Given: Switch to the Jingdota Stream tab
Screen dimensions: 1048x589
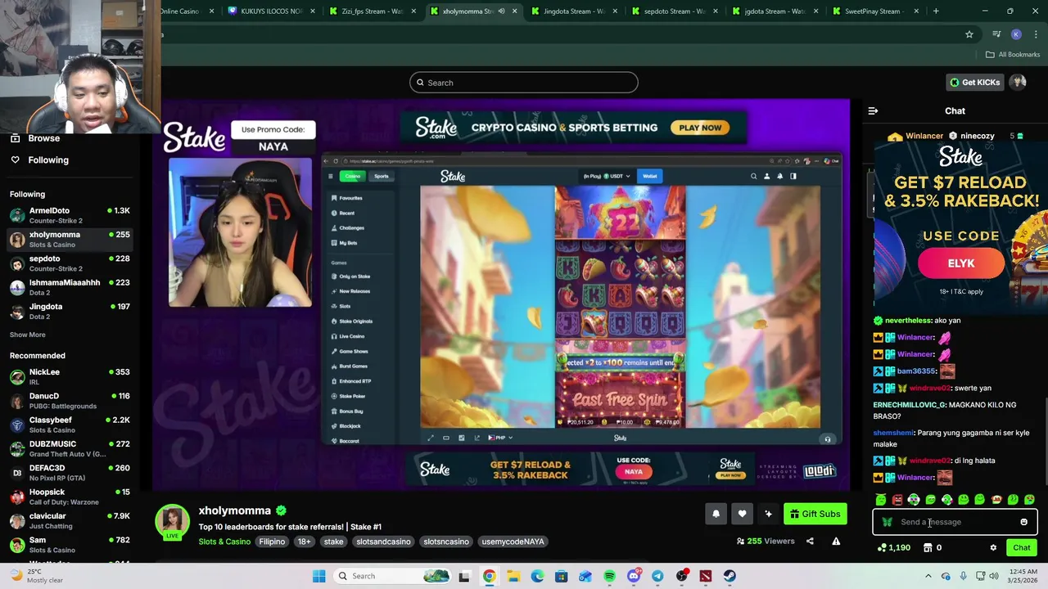Looking at the screenshot, I should 576,11.
